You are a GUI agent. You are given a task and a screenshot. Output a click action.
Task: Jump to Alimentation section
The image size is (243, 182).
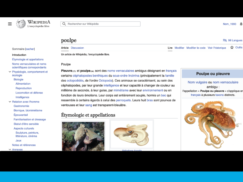23,84
